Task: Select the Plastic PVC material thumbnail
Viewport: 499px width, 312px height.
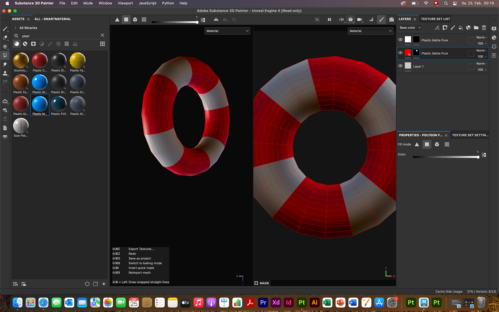Action: (59, 104)
